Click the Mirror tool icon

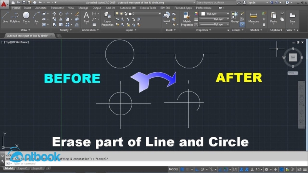pyautogui.click(x=61, y=19)
